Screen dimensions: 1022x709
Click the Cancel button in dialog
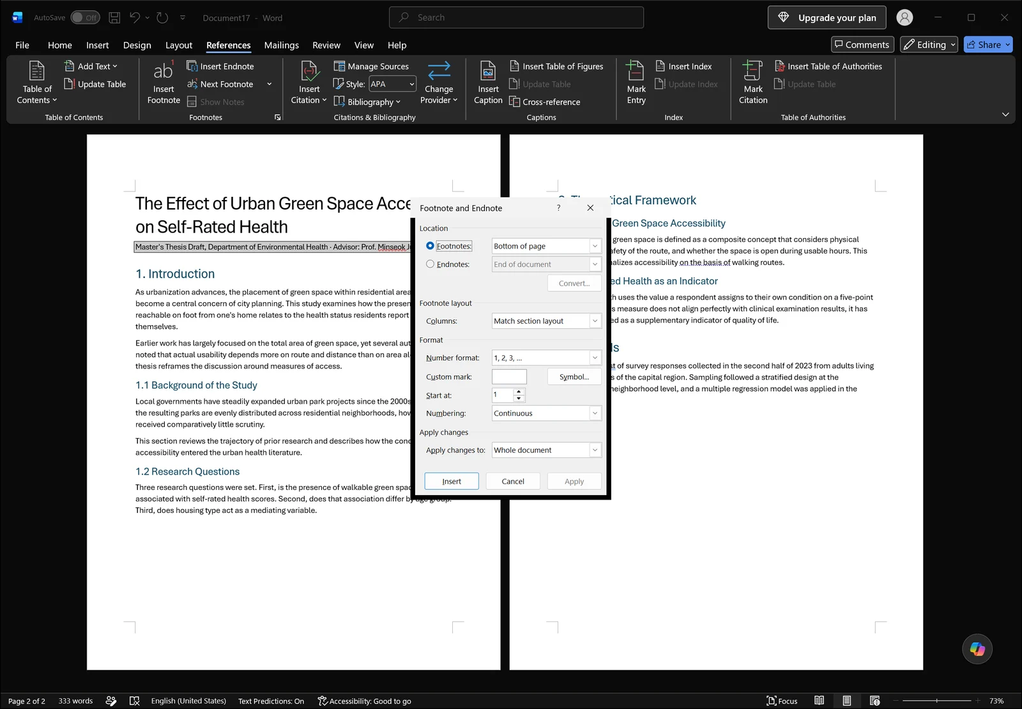[x=513, y=481]
